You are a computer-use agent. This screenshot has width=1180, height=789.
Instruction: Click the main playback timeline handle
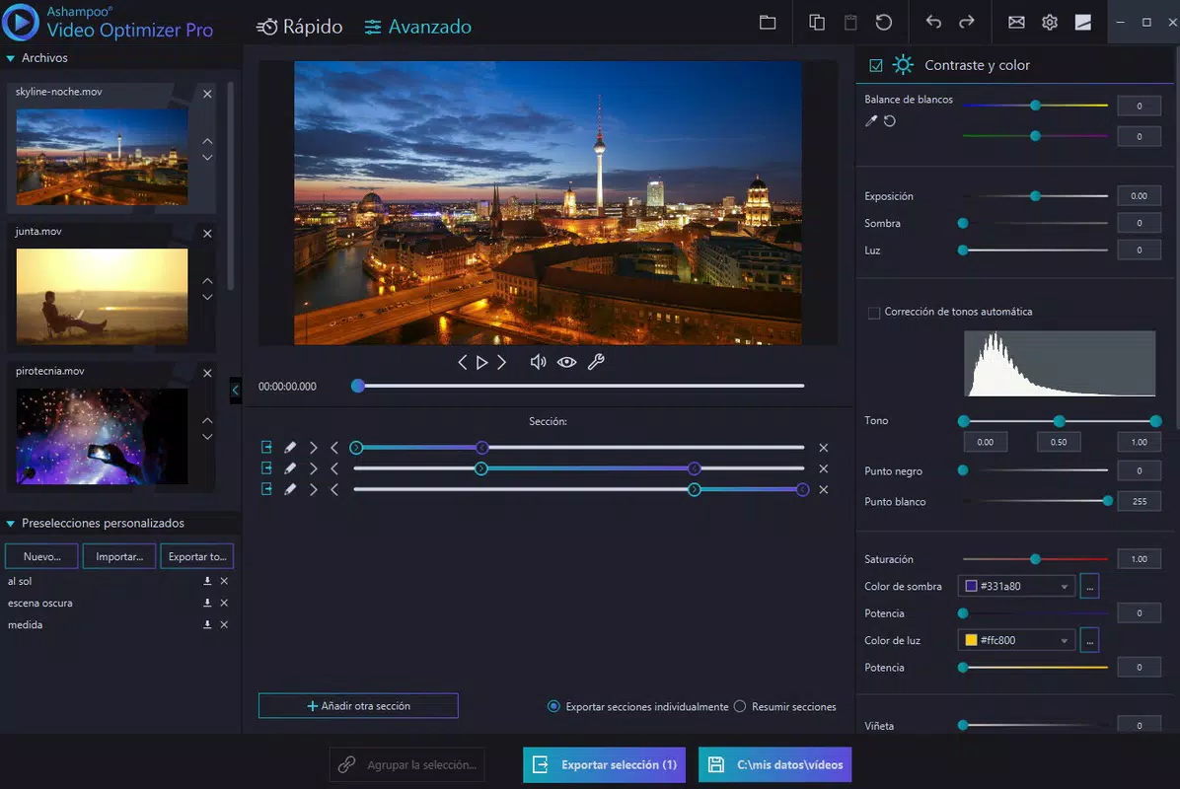[x=358, y=386]
